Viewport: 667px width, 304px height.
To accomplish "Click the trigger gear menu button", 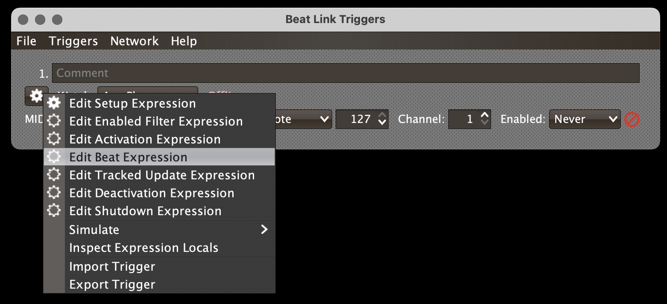I will [x=36, y=95].
